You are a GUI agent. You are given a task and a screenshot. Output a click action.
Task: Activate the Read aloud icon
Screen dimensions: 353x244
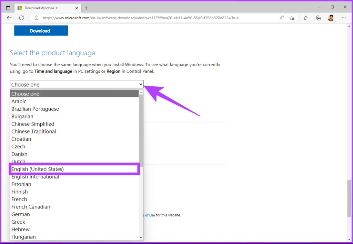(282, 18)
